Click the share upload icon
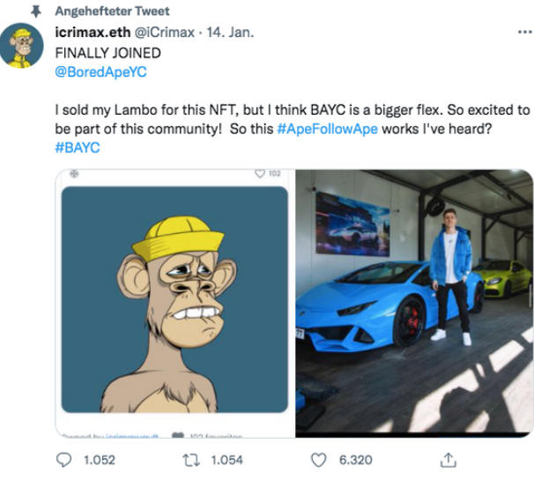 click(448, 460)
